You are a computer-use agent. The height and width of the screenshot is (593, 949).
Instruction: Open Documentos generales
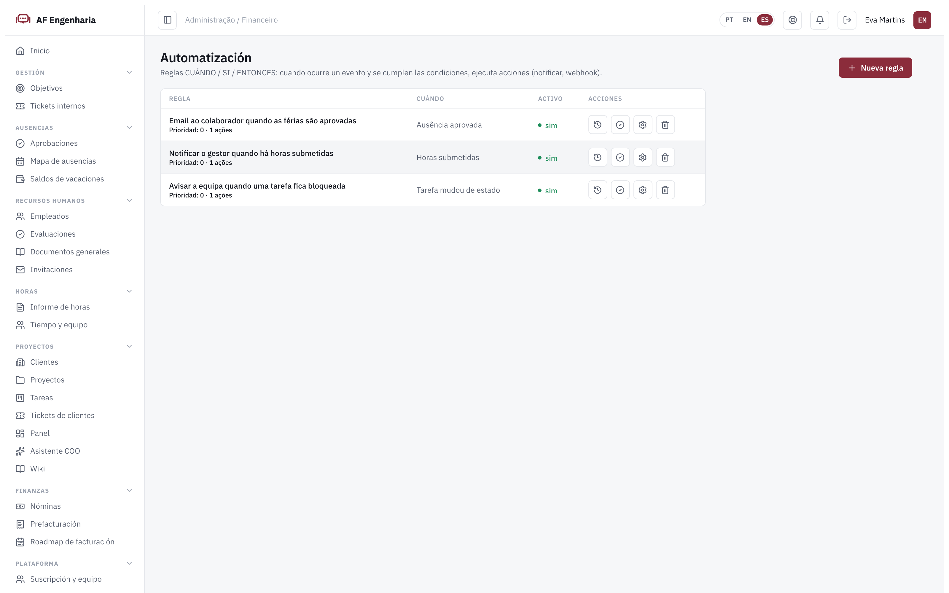pos(74,252)
